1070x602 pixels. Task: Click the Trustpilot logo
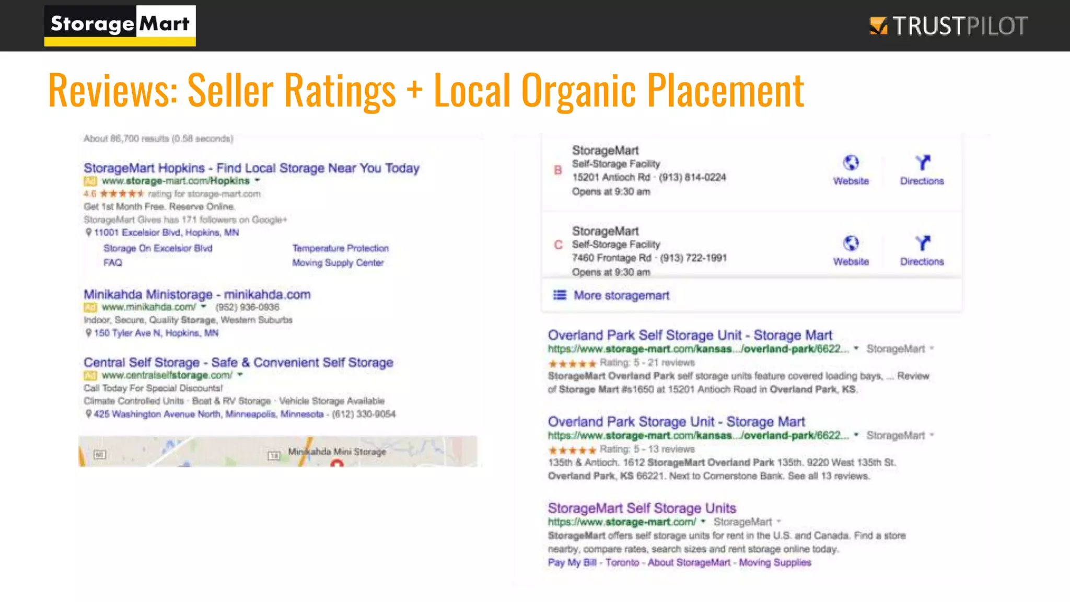coord(948,26)
